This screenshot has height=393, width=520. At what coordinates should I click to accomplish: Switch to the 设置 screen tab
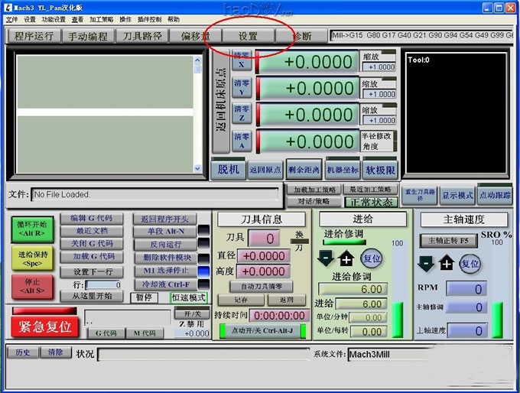(247, 36)
